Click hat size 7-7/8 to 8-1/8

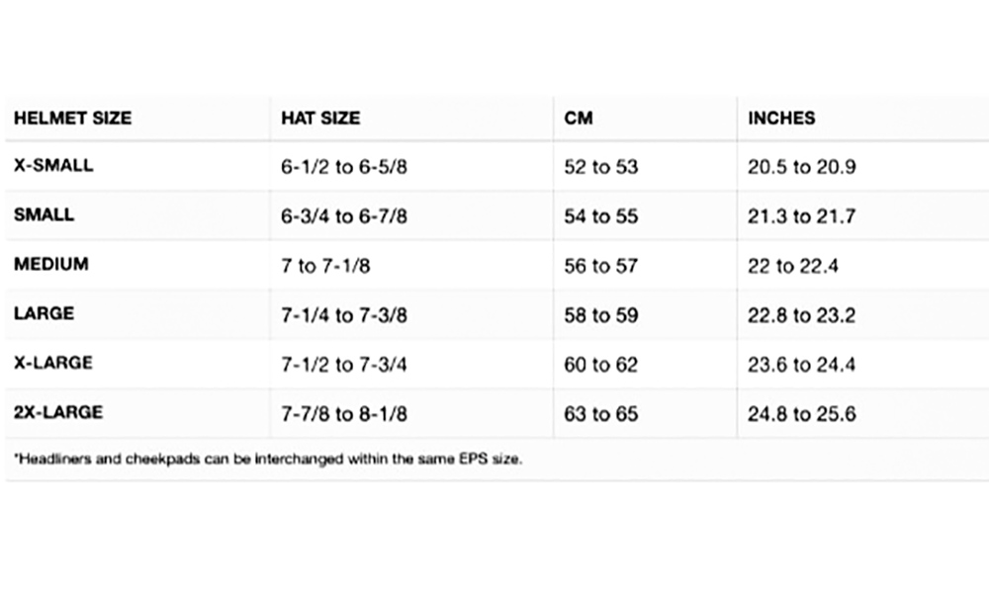pyautogui.click(x=344, y=414)
